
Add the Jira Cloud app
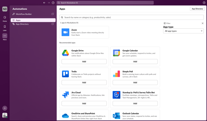tap(84, 103)
